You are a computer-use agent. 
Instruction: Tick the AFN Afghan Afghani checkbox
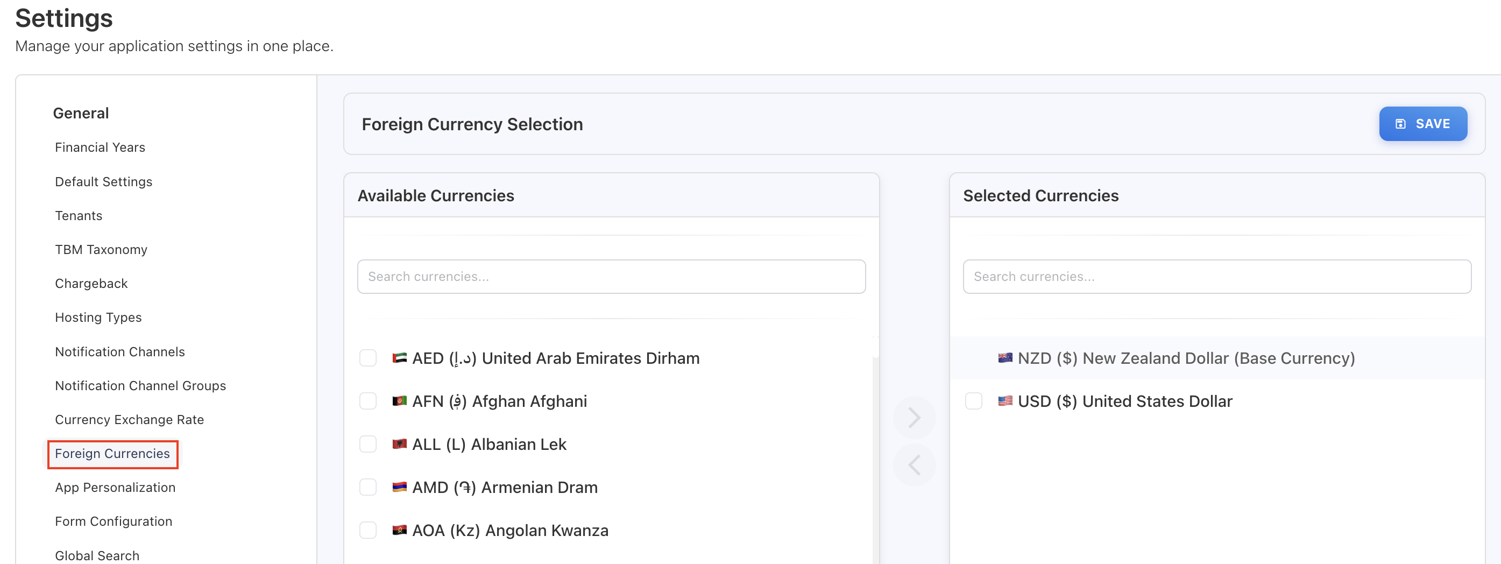pos(367,401)
